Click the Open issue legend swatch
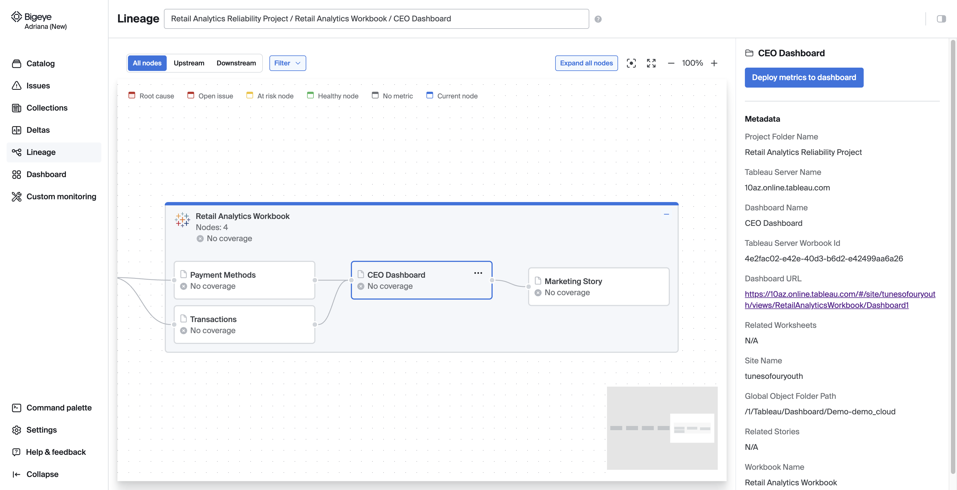Image resolution: width=957 pixels, height=490 pixels. (x=191, y=95)
